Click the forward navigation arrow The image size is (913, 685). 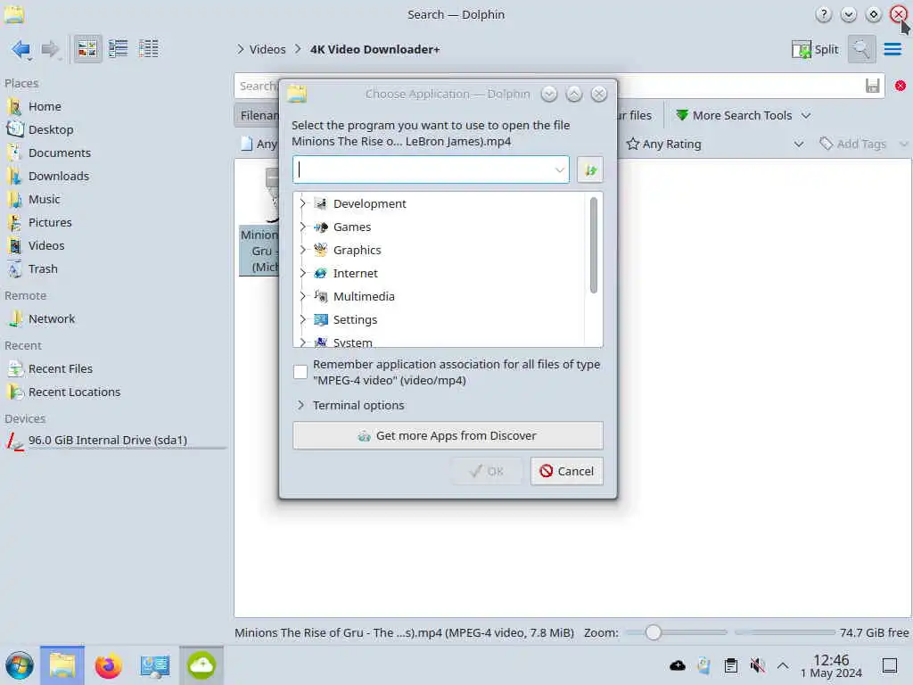pos(50,50)
